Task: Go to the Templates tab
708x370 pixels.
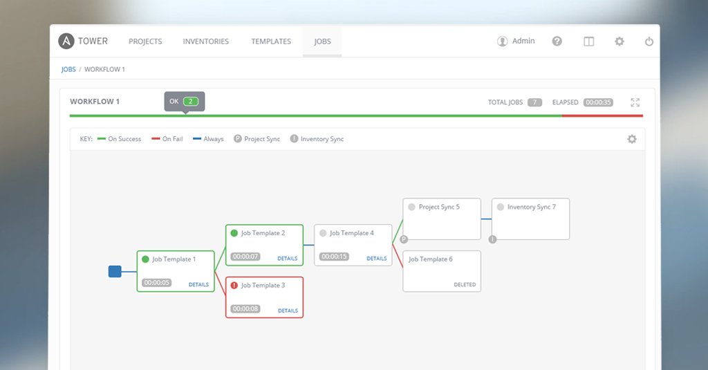Action: pyautogui.click(x=271, y=41)
